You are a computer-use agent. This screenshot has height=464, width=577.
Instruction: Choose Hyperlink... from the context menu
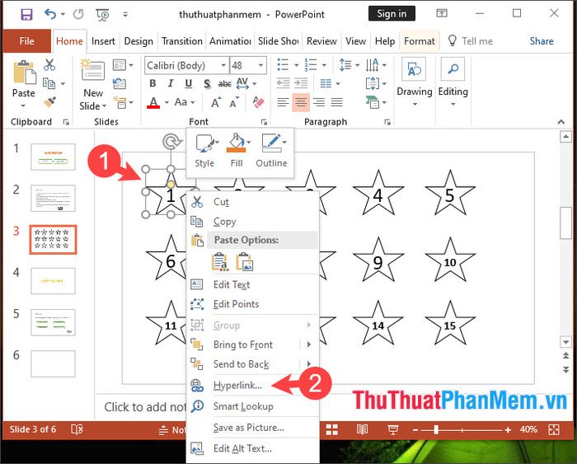[x=252, y=385]
